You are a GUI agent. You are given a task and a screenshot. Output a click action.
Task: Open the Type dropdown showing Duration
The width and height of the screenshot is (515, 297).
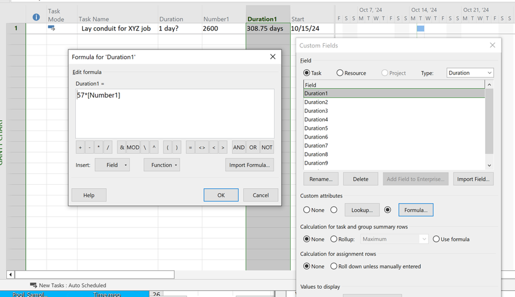tap(470, 73)
